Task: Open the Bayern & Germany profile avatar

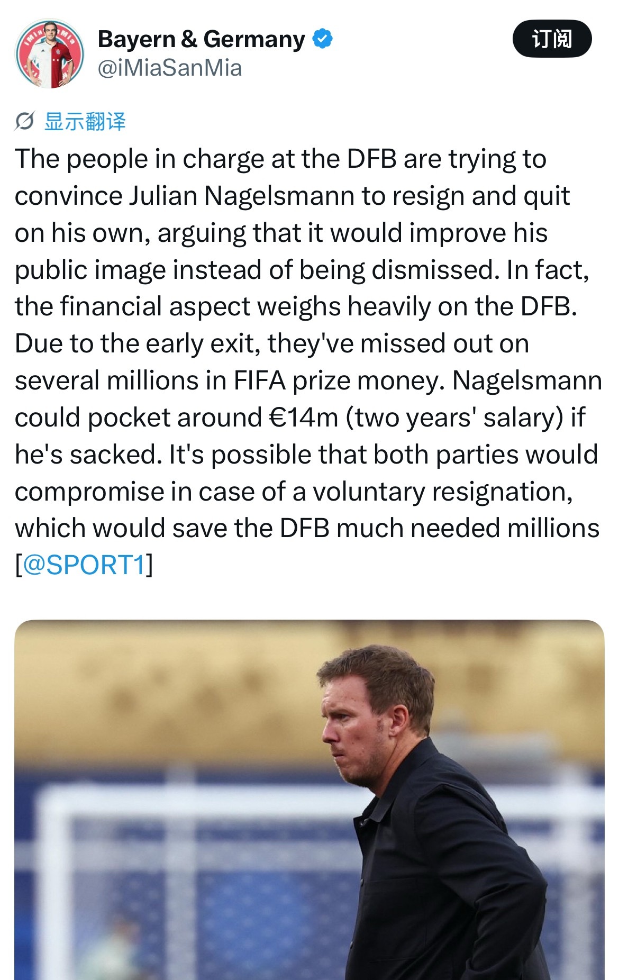Action: [49, 53]
